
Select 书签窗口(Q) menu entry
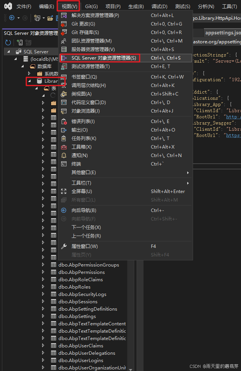(x=126, y=77)
